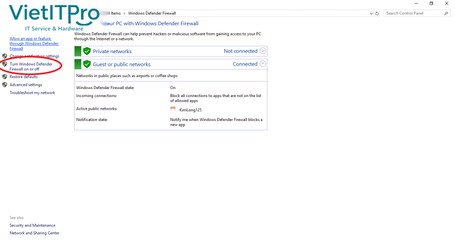This screenshot has height=242, width=455.
Task: Click the Not connected status text
Action: pos(240,51)
